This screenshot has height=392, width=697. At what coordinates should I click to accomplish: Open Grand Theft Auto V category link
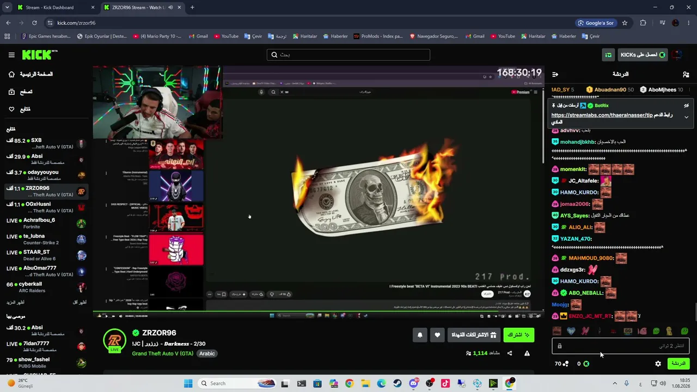tap(162, 354)
